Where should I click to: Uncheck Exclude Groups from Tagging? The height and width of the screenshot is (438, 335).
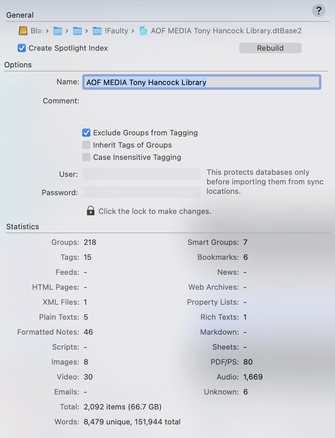86,133
